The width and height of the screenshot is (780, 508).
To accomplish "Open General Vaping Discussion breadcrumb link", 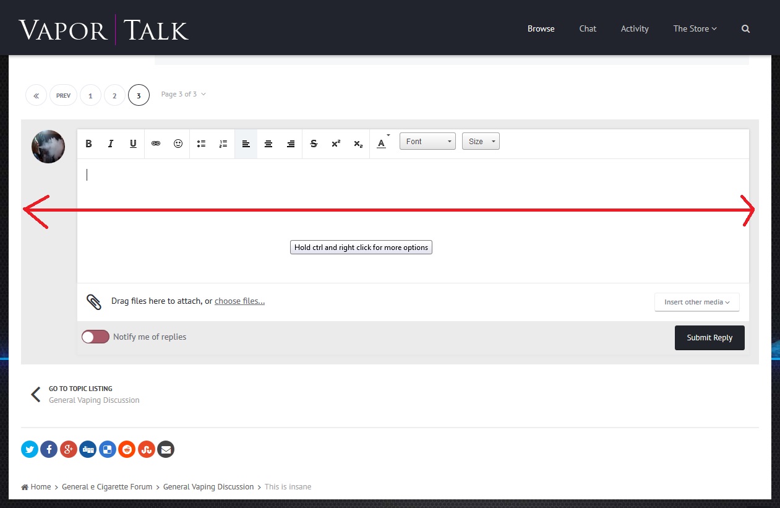I will click(208, 487).
